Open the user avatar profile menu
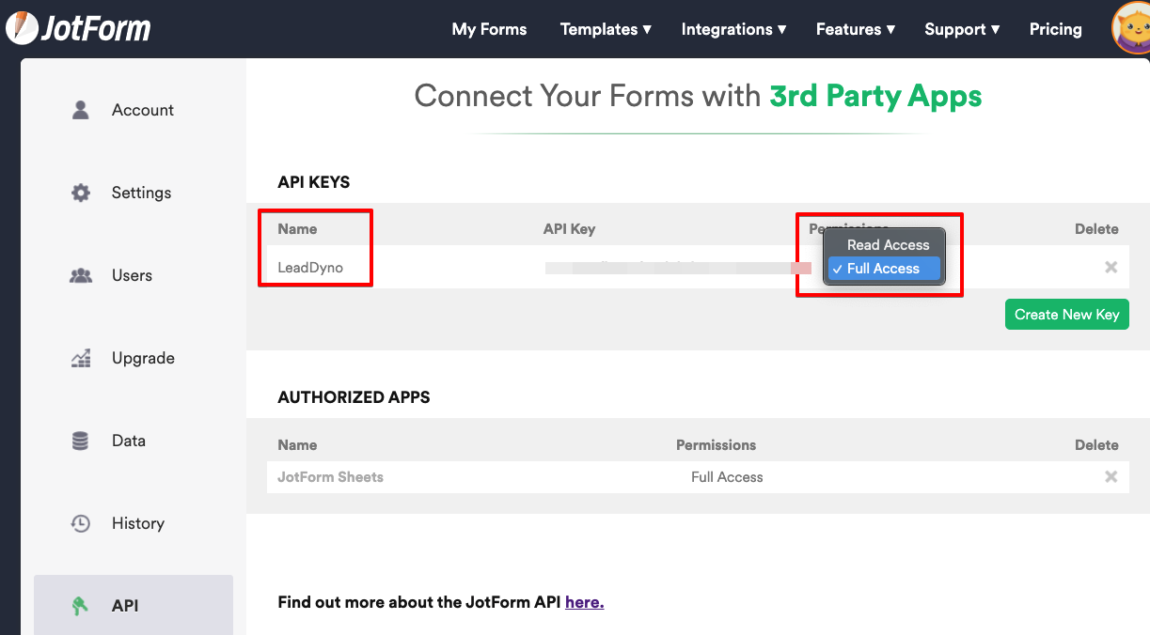1150x635 pixels. click(1131, 28)
